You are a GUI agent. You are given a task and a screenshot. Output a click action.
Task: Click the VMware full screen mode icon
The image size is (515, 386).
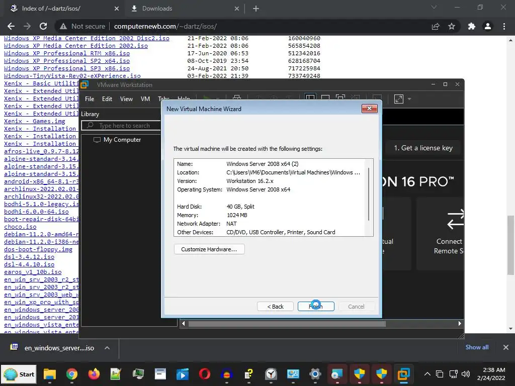tap(398, 99)
